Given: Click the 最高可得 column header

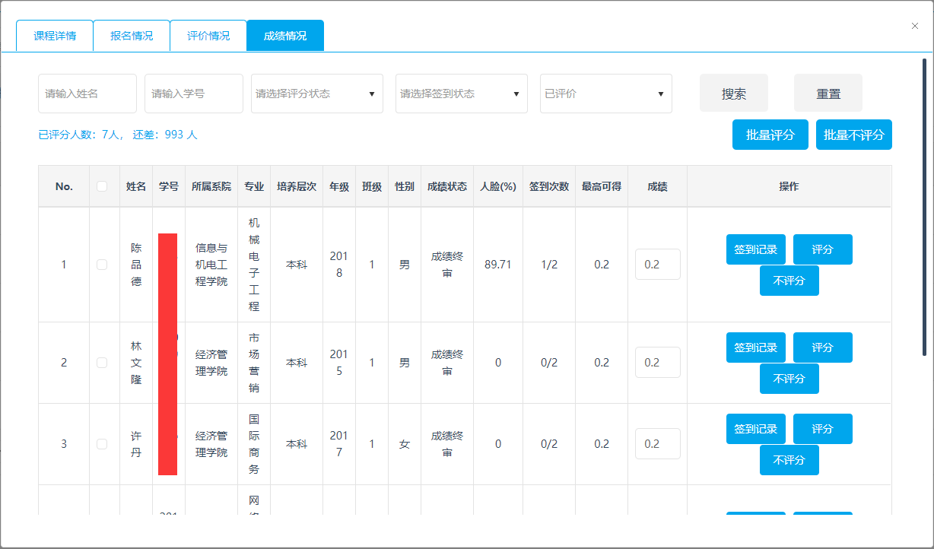Looking at the screenshot, I should point(602,186).
